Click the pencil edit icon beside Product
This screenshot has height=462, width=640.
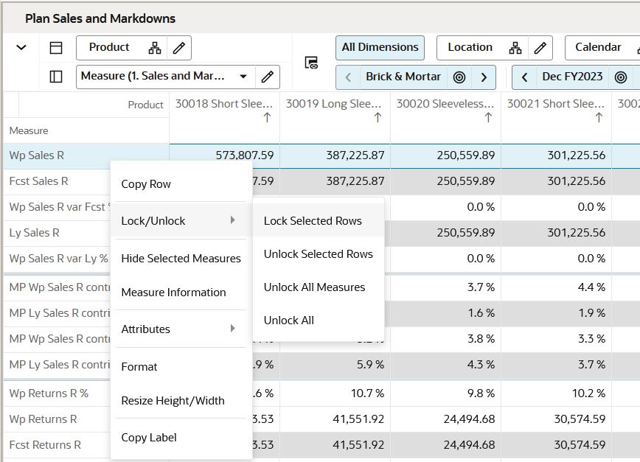(x=178, y=48)
